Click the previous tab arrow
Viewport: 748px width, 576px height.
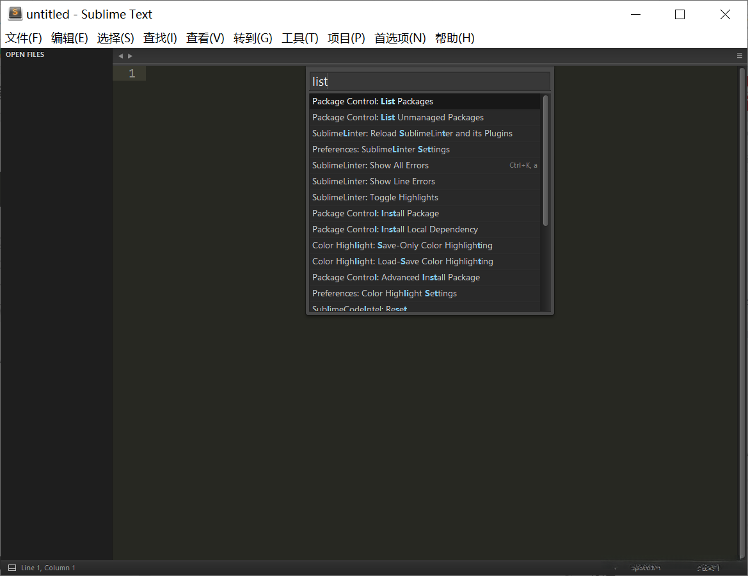[x=121, y=56]
